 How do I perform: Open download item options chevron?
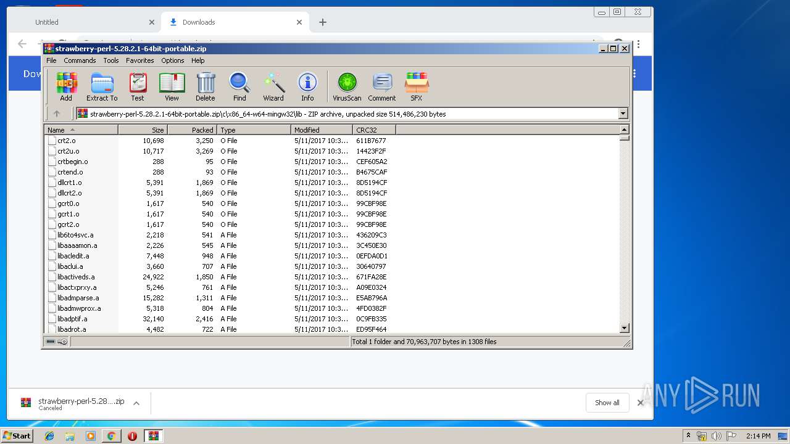(136, 403)
